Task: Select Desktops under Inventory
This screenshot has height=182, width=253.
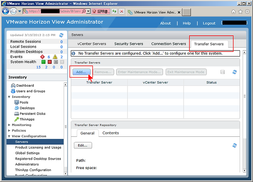Action: coord(27,108)
